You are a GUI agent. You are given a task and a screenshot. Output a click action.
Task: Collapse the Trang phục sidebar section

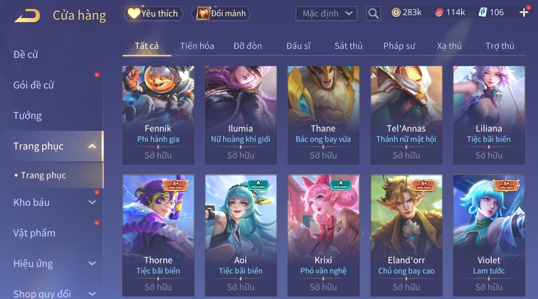92,146
